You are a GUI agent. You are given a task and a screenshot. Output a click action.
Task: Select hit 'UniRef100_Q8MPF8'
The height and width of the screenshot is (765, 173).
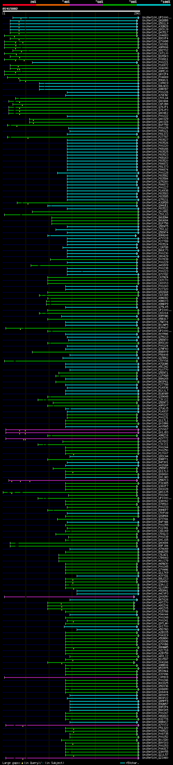(155, 701)
